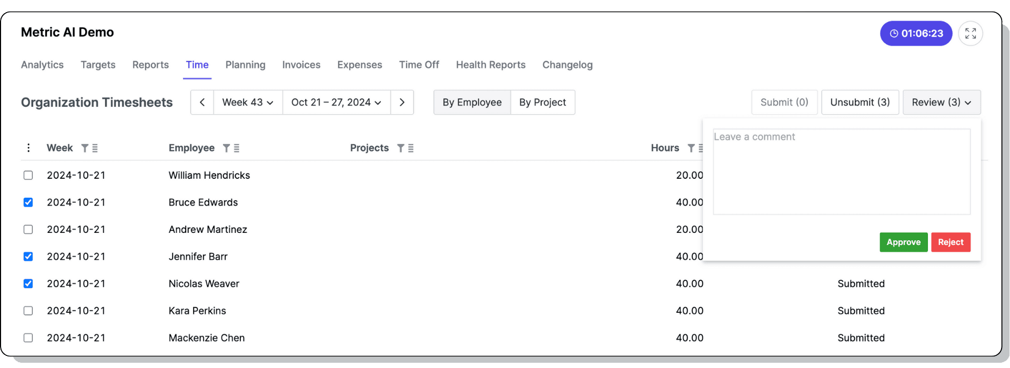Image resolution: width=1010 pixels, height=368 pixels.
Task: Switch to the Reports tab
Action: 150,65
